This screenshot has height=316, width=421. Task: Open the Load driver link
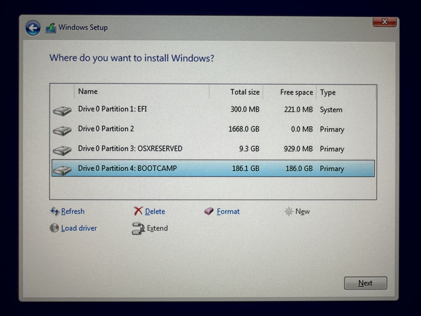(79, 228)
